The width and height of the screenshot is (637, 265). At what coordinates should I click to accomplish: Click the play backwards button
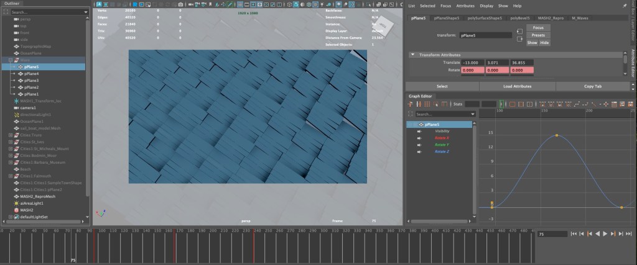click(x=597, y=234)
